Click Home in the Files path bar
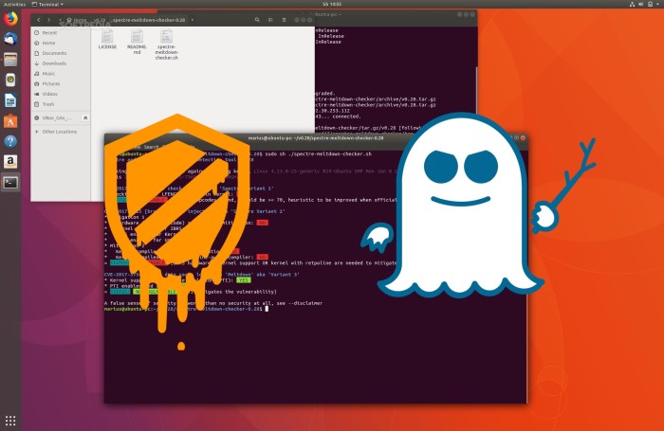 coord(77,20)
